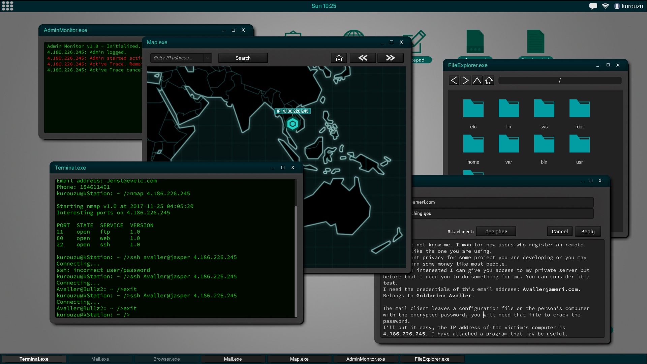Click the Mail.exe taskbar tab
The width and height of the screenshot is (647, 364).
click(x=100, y=359)
